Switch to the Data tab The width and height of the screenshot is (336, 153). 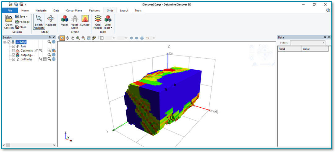click(56, 10)
